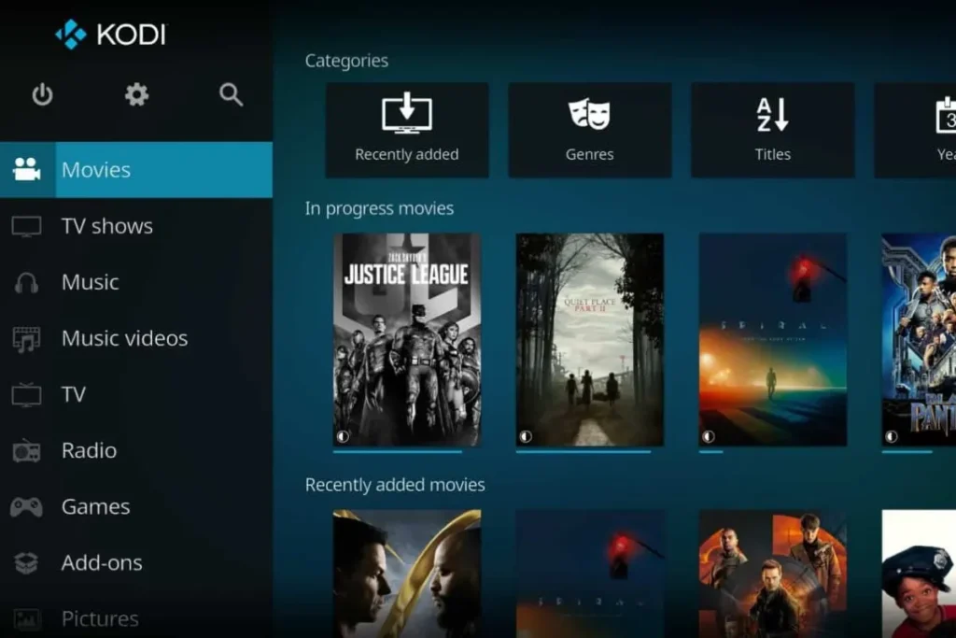Image resolution: width=956 pixels, height=638 pixels.
Task: Open recently added poster with child in police cap
Action: point(919,574)
